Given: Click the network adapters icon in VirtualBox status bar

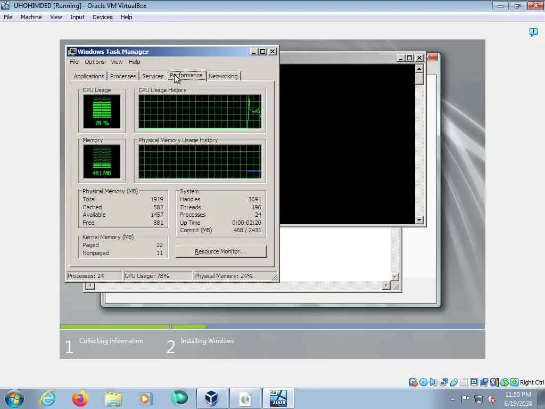Looking at the screenshot, I should [x=443, y=382].
